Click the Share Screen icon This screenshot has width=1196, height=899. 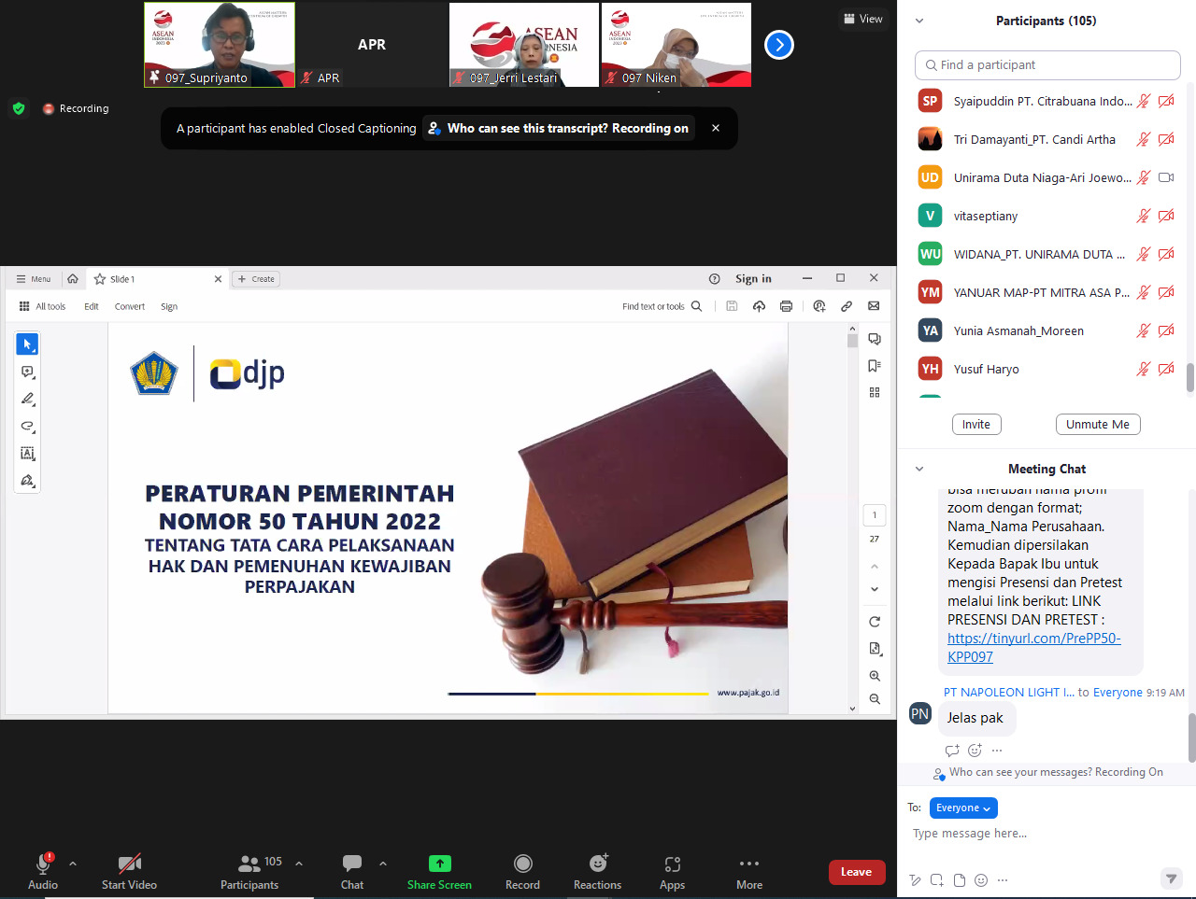[x=439, y=864]
